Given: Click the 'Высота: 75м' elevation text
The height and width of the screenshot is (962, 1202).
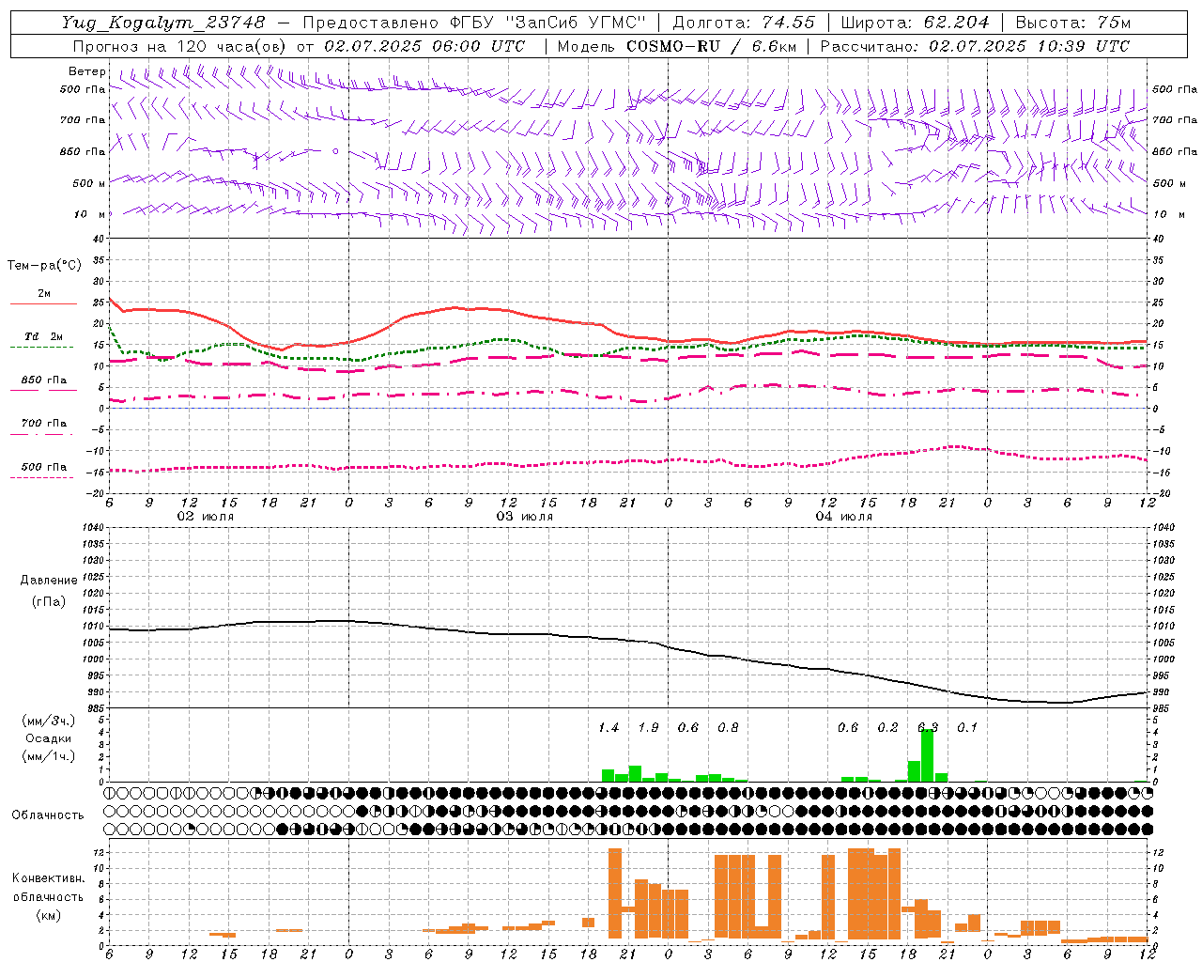Looking at the screenshot, I should click(1072, 23).
